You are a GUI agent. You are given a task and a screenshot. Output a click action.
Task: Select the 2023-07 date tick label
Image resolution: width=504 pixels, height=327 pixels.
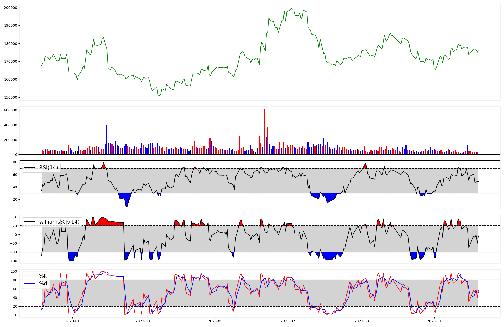coord(288,321)
